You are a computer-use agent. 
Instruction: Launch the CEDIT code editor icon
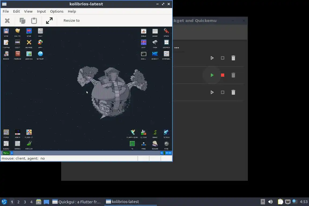[x=17, y=43]
